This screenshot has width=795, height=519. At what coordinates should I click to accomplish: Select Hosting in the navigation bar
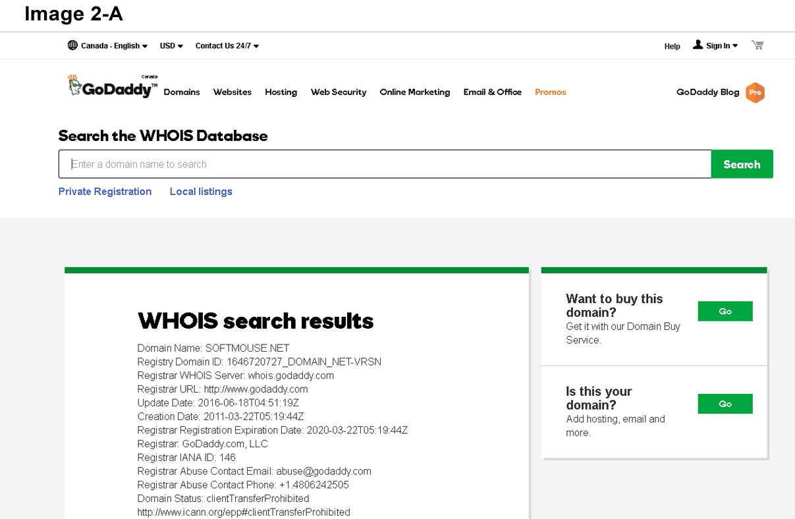(x=281, y=92)
